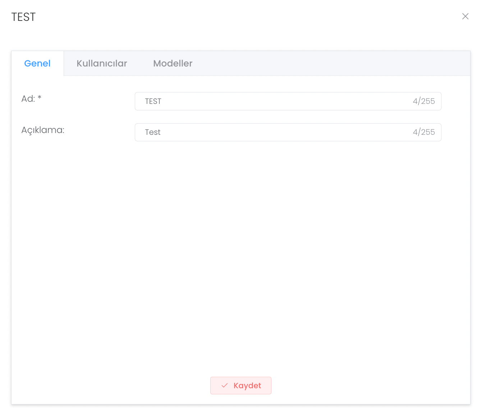Click the blank form area below Açıklama
The image size is (481, 417).
point(241,252)
